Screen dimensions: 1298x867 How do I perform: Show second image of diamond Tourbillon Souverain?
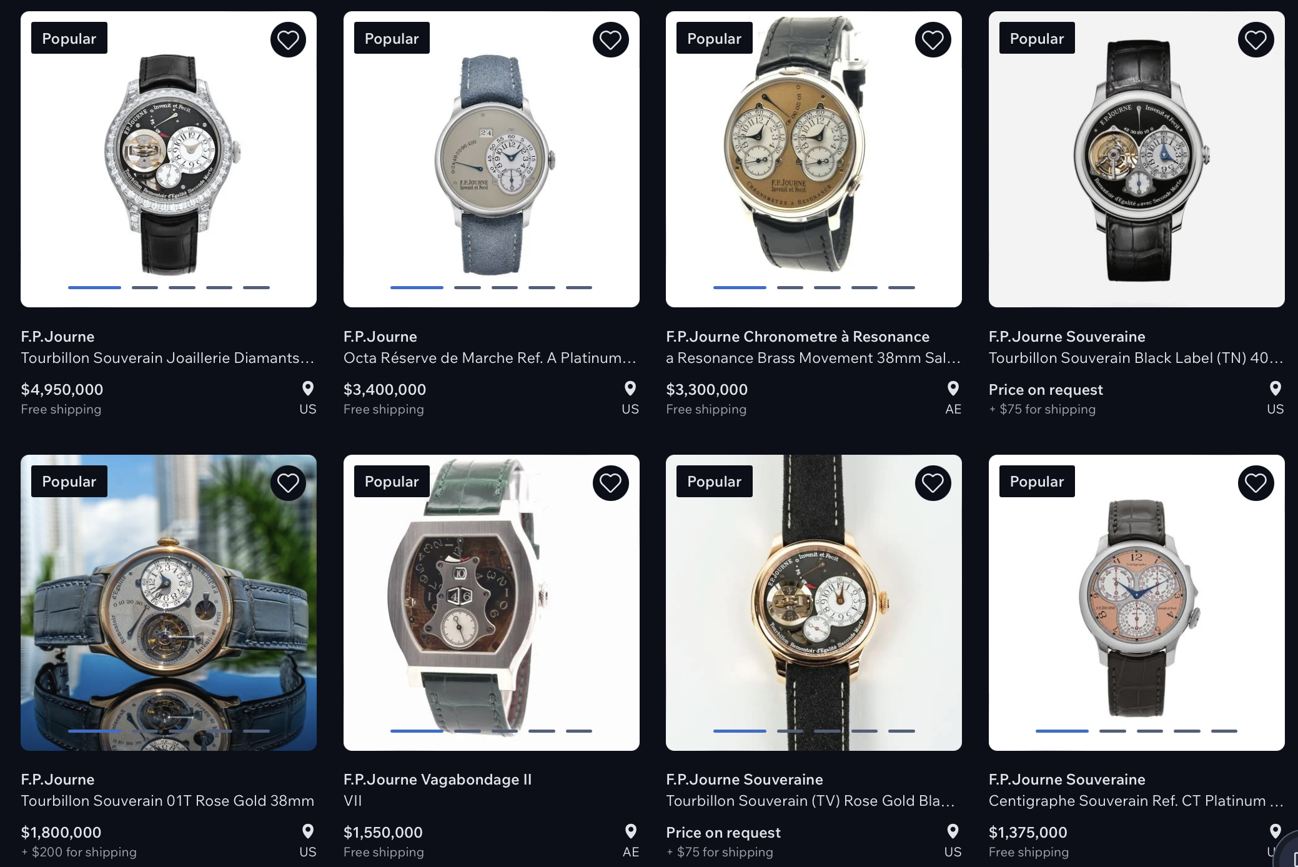pos(144,287)
